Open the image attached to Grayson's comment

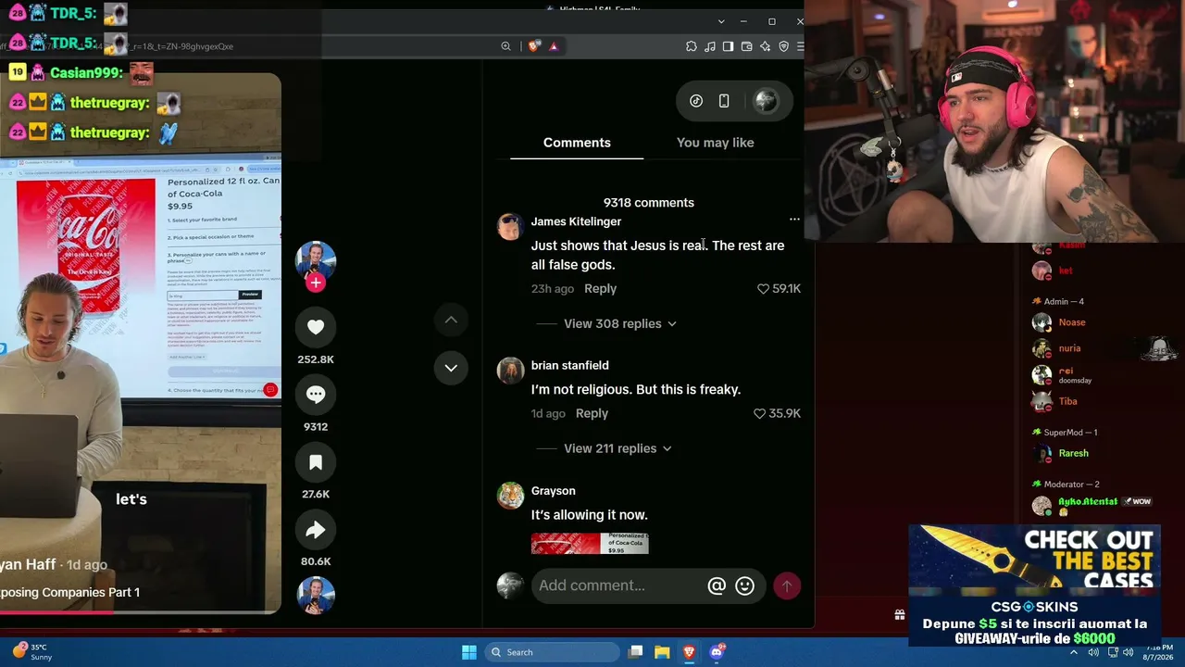tap(590, 544)
